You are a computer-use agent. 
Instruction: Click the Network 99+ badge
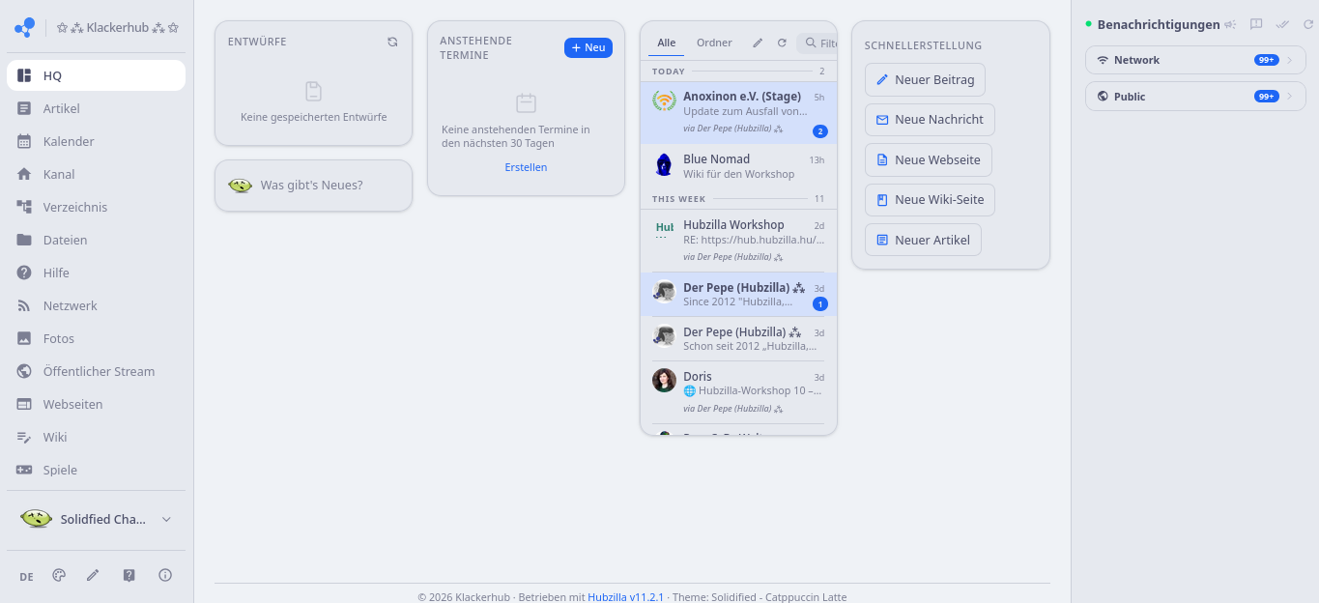click(x=1267, y=60)
